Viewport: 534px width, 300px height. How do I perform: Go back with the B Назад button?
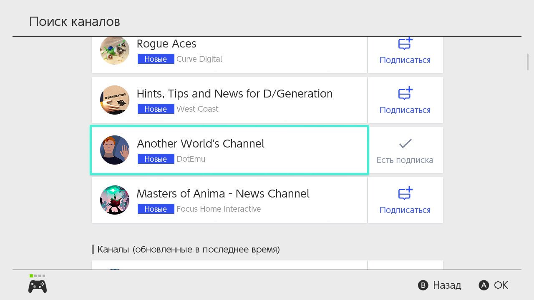(439, 285)
